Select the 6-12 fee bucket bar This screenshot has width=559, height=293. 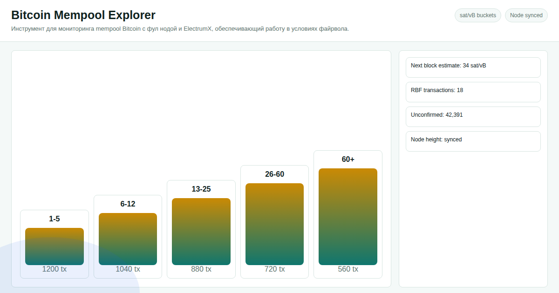[x=128, y=239]
